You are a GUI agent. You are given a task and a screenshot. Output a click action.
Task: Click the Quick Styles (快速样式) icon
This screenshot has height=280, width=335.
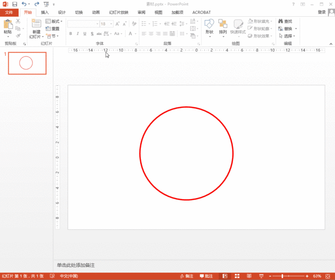click(x=238, y=24)
